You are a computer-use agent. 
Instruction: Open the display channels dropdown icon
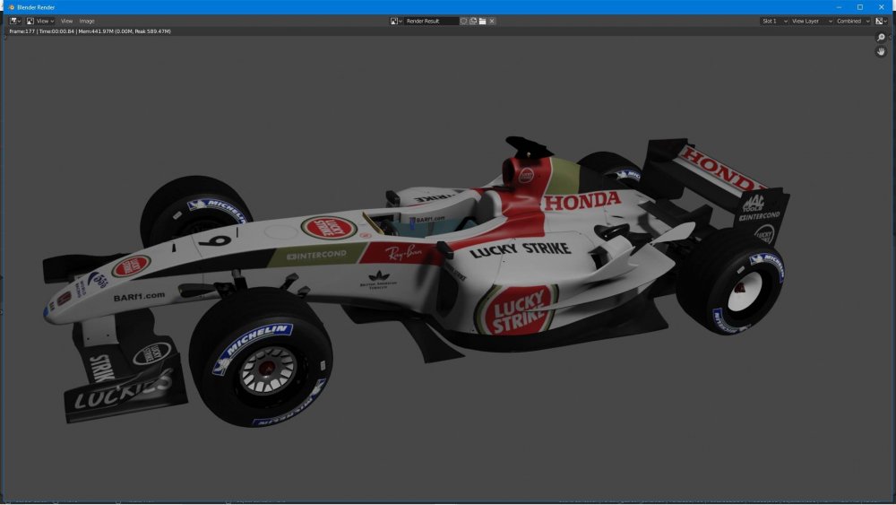881,22
